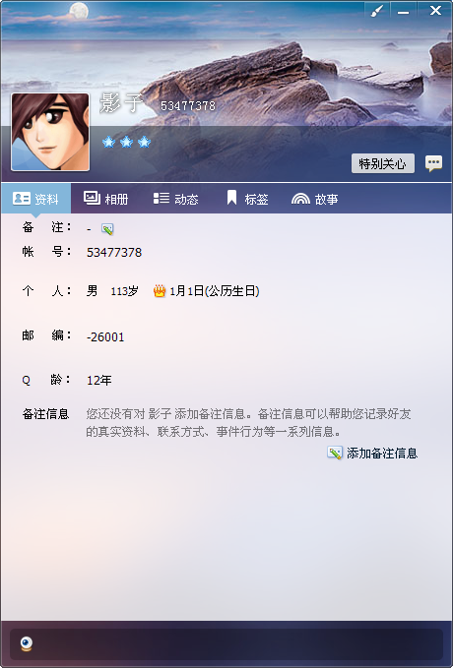Image resolution: width=453 pixels, height=668 pixels.
Task: Click the pencil icon beside 备注 field
Action: pos(107,229)
